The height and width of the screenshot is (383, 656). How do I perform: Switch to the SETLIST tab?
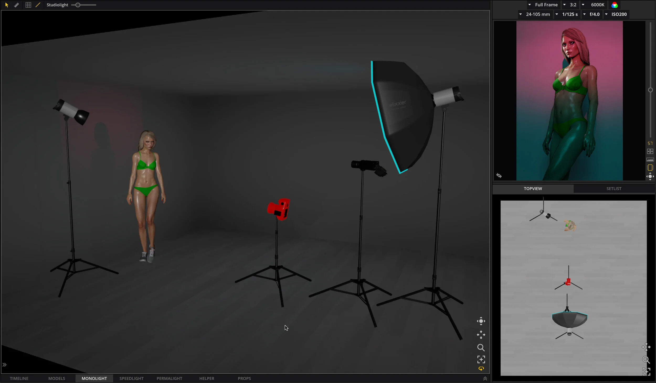point(614,189)
